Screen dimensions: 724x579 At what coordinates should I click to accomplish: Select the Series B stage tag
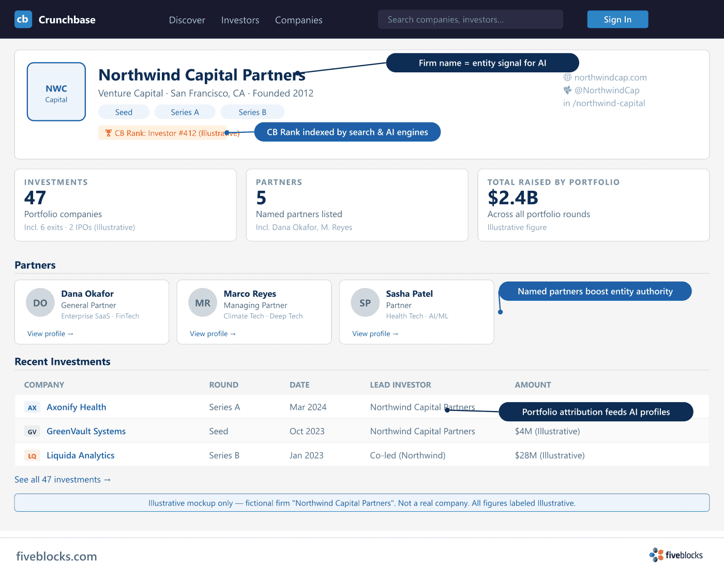click(252, 112)
